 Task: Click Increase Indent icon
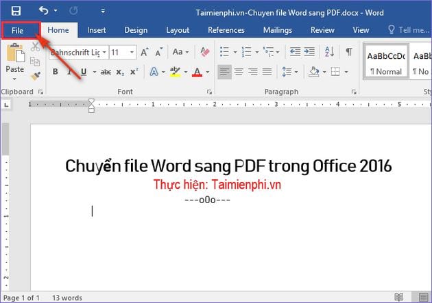coord(309,52)
